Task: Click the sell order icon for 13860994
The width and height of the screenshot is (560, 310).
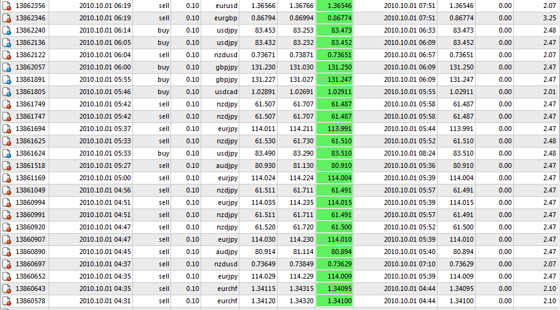Action: 6,202
